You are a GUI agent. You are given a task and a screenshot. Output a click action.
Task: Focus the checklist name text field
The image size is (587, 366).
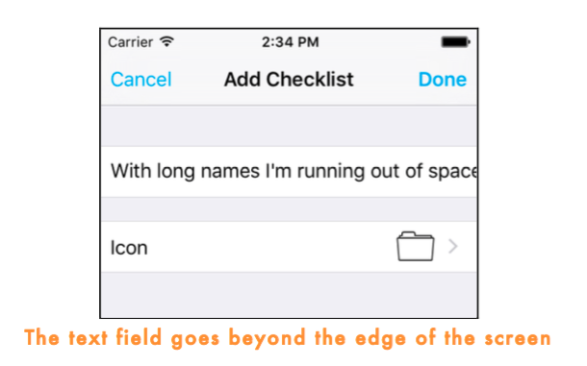289,172
